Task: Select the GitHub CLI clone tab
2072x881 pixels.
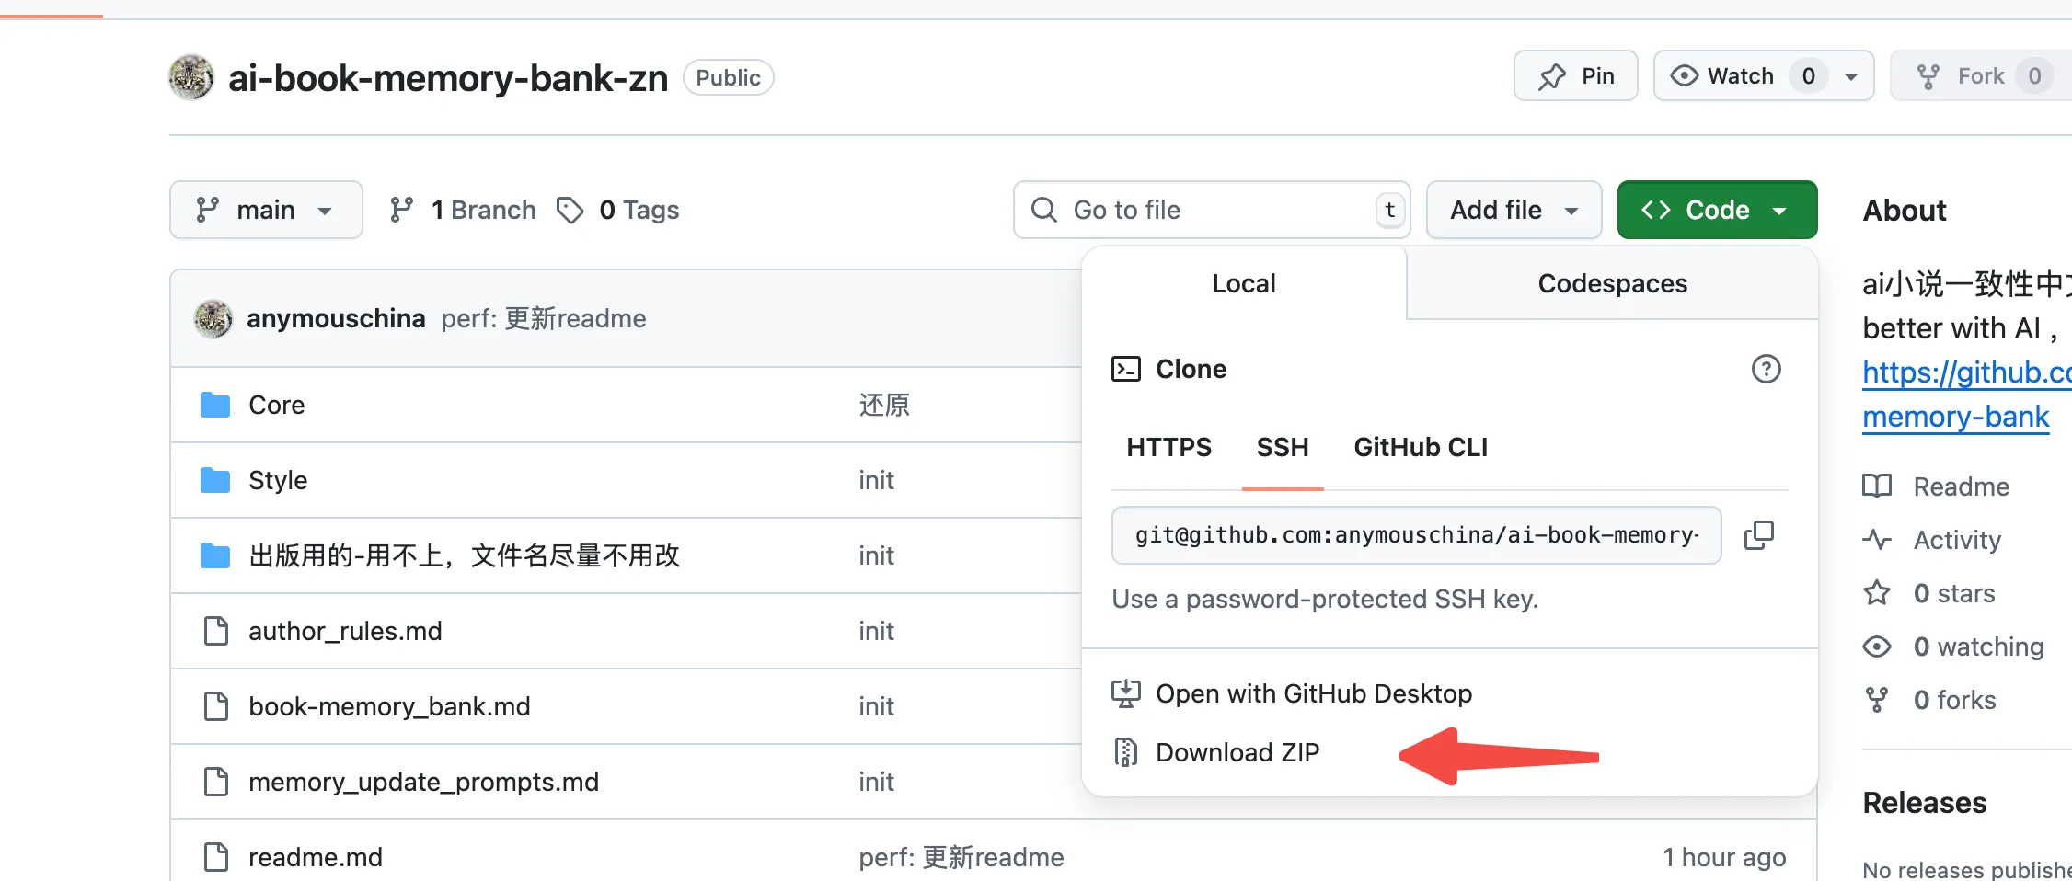Action: [1421, 447]
